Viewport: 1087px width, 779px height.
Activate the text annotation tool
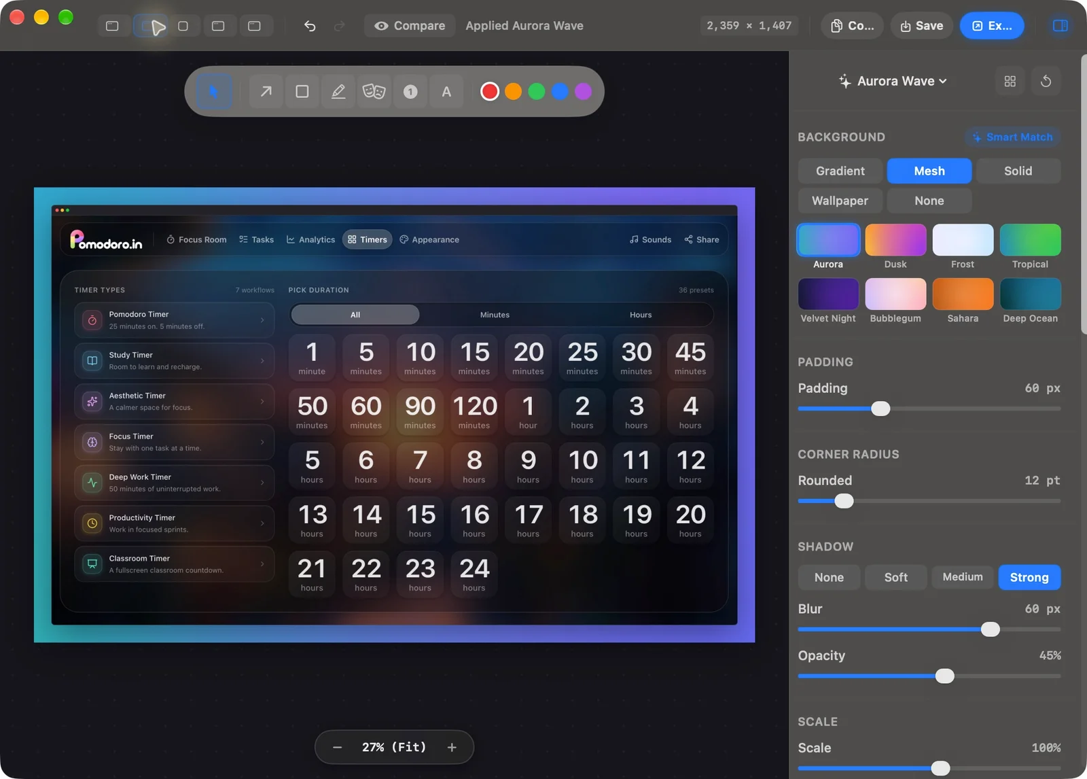click(446, 91)
